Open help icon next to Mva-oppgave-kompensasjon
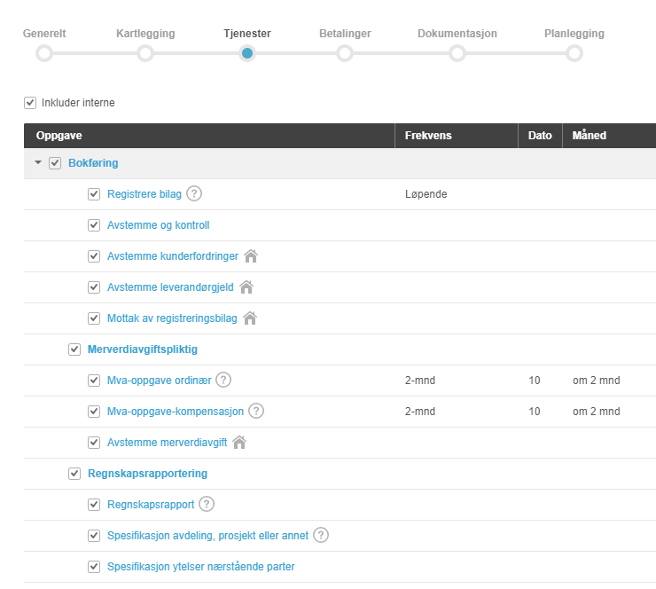The image size is (656, 589). click(x=256, y=411)
